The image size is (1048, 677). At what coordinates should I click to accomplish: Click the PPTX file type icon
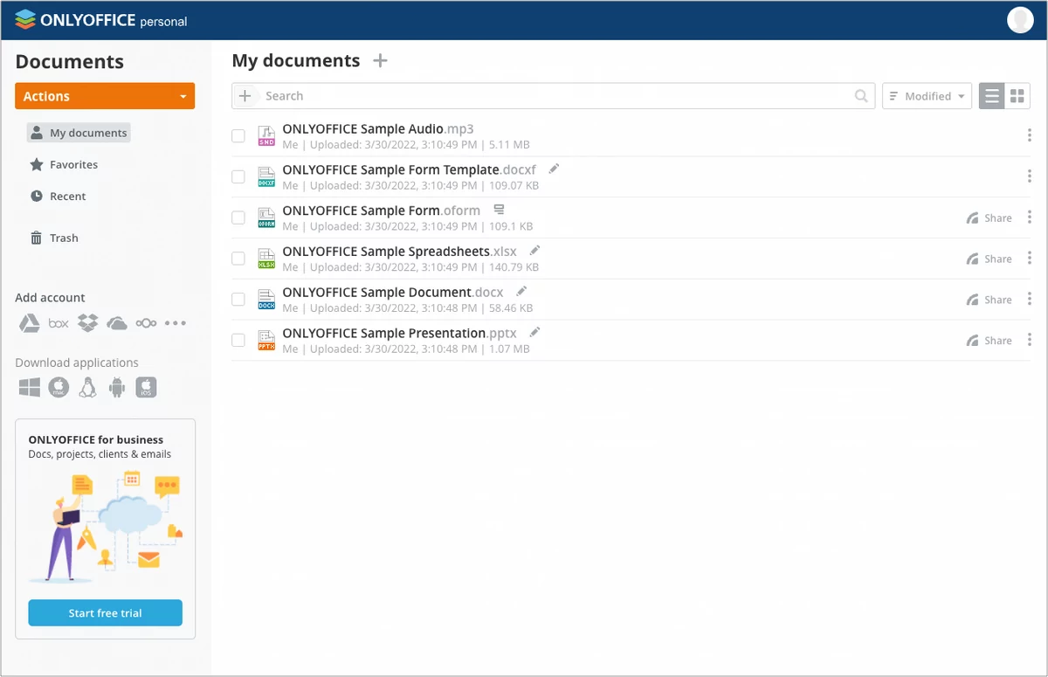click(266, 341)
